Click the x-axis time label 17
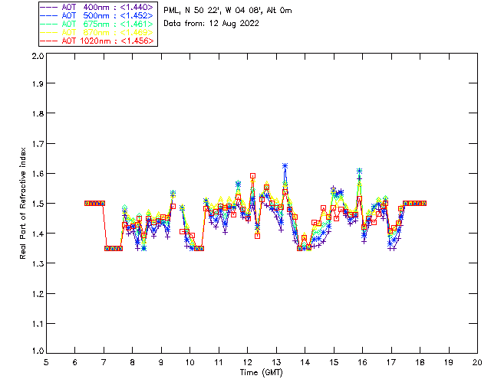The image size is (491, 392). point(391,362)
